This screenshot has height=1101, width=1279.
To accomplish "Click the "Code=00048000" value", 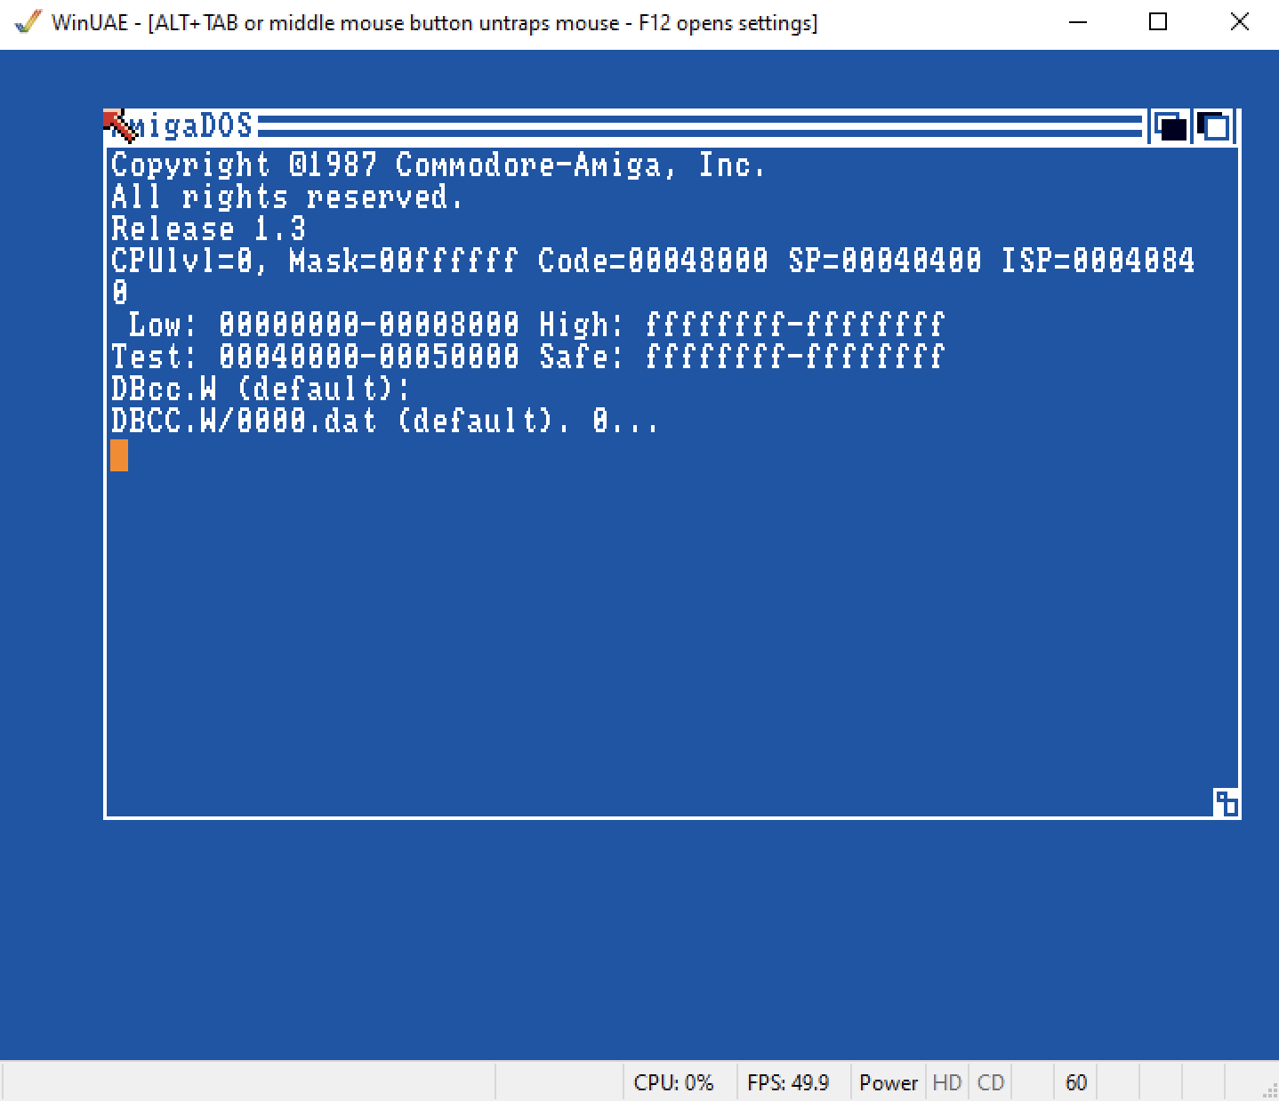I will pos(653,261).
